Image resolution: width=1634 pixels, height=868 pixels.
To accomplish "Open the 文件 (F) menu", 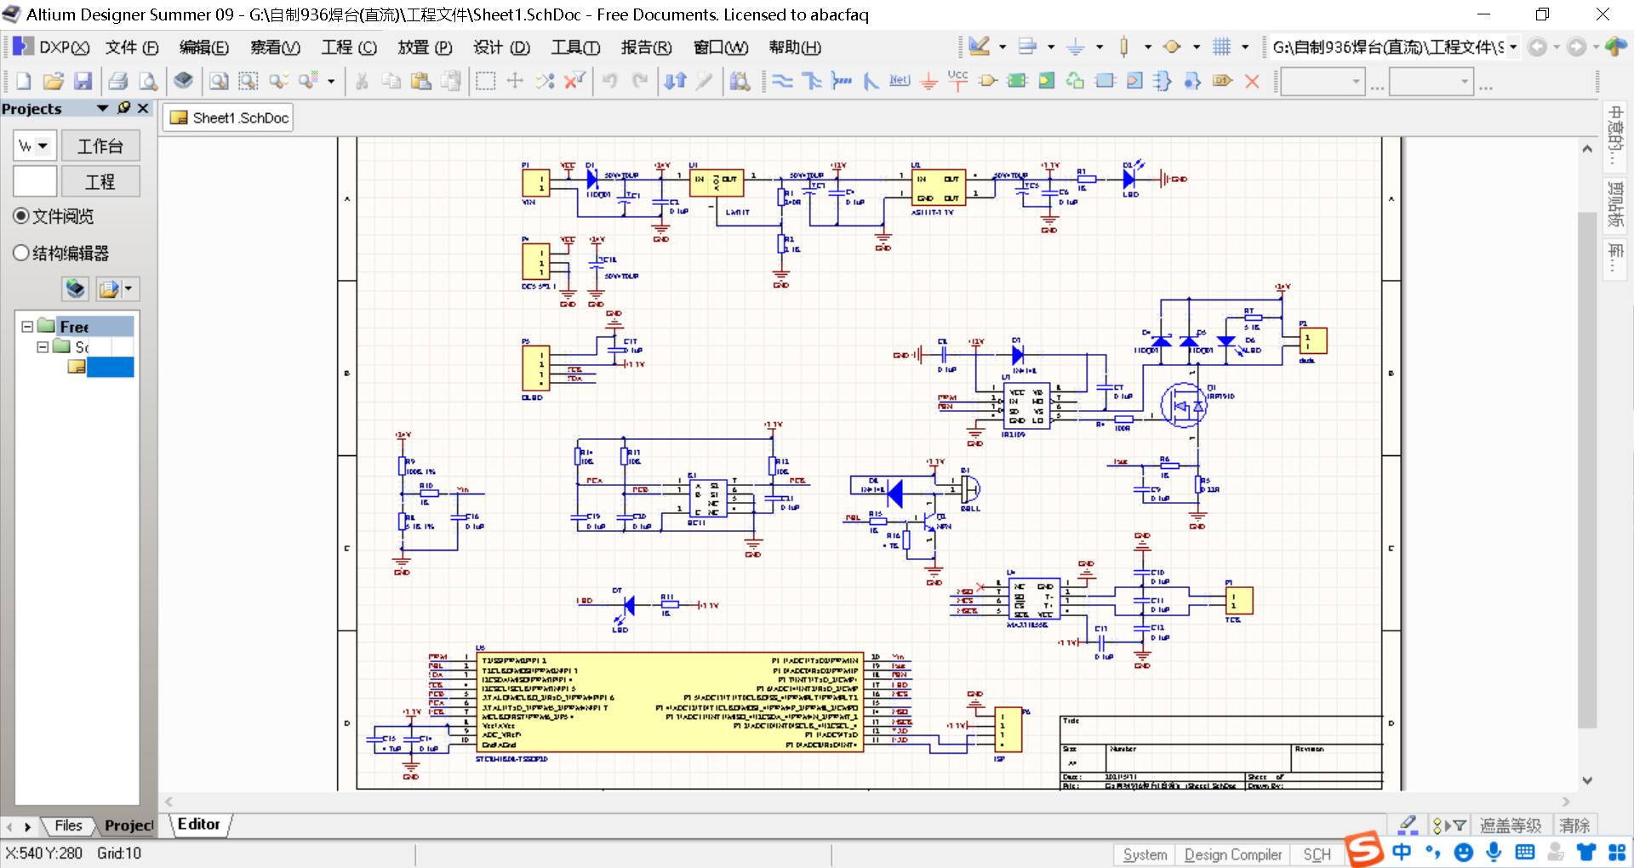I will [x=132, y=48].
